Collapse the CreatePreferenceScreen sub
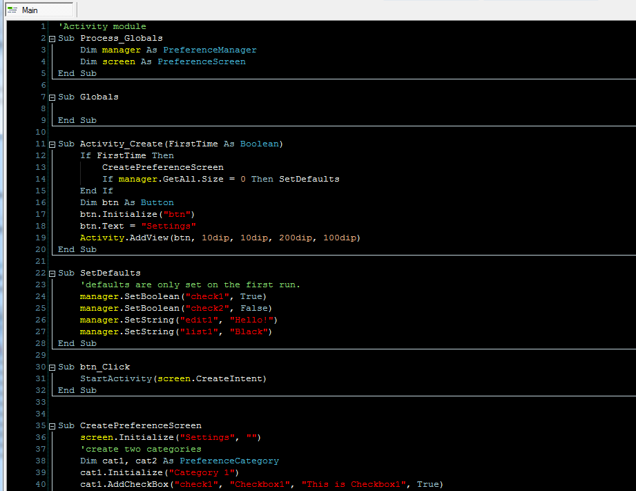 [51, 425]
